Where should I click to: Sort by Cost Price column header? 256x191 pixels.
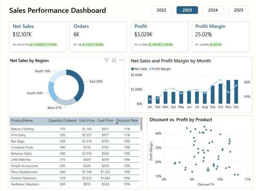[105, 120]
